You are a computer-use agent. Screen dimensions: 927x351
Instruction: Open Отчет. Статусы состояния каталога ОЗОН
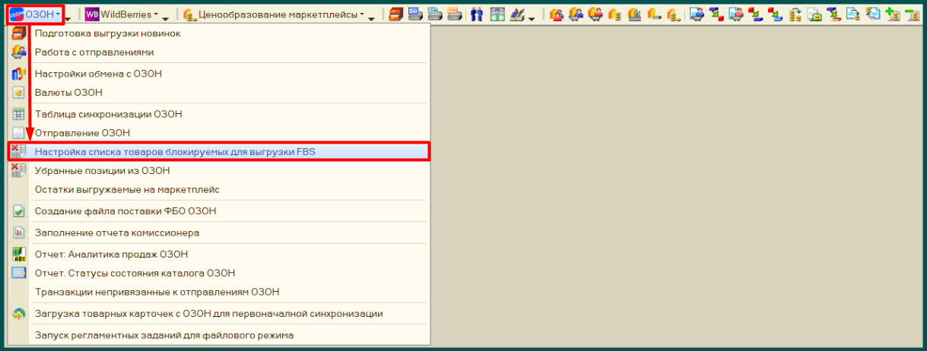pyautogui.click(x=219, y=273)
